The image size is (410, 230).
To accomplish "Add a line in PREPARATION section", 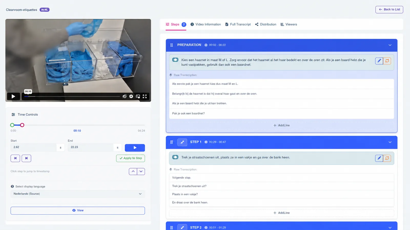I will tap(281, 125).
